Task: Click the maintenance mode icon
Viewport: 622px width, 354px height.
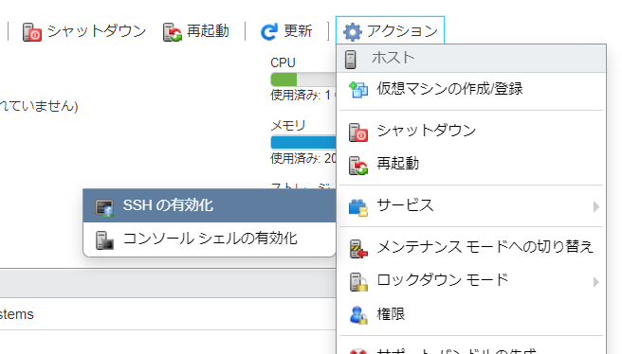Action: pyautogui.click(x=358, y=249)
